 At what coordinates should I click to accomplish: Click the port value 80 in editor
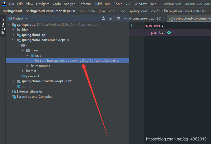click(x=169, y=32)
